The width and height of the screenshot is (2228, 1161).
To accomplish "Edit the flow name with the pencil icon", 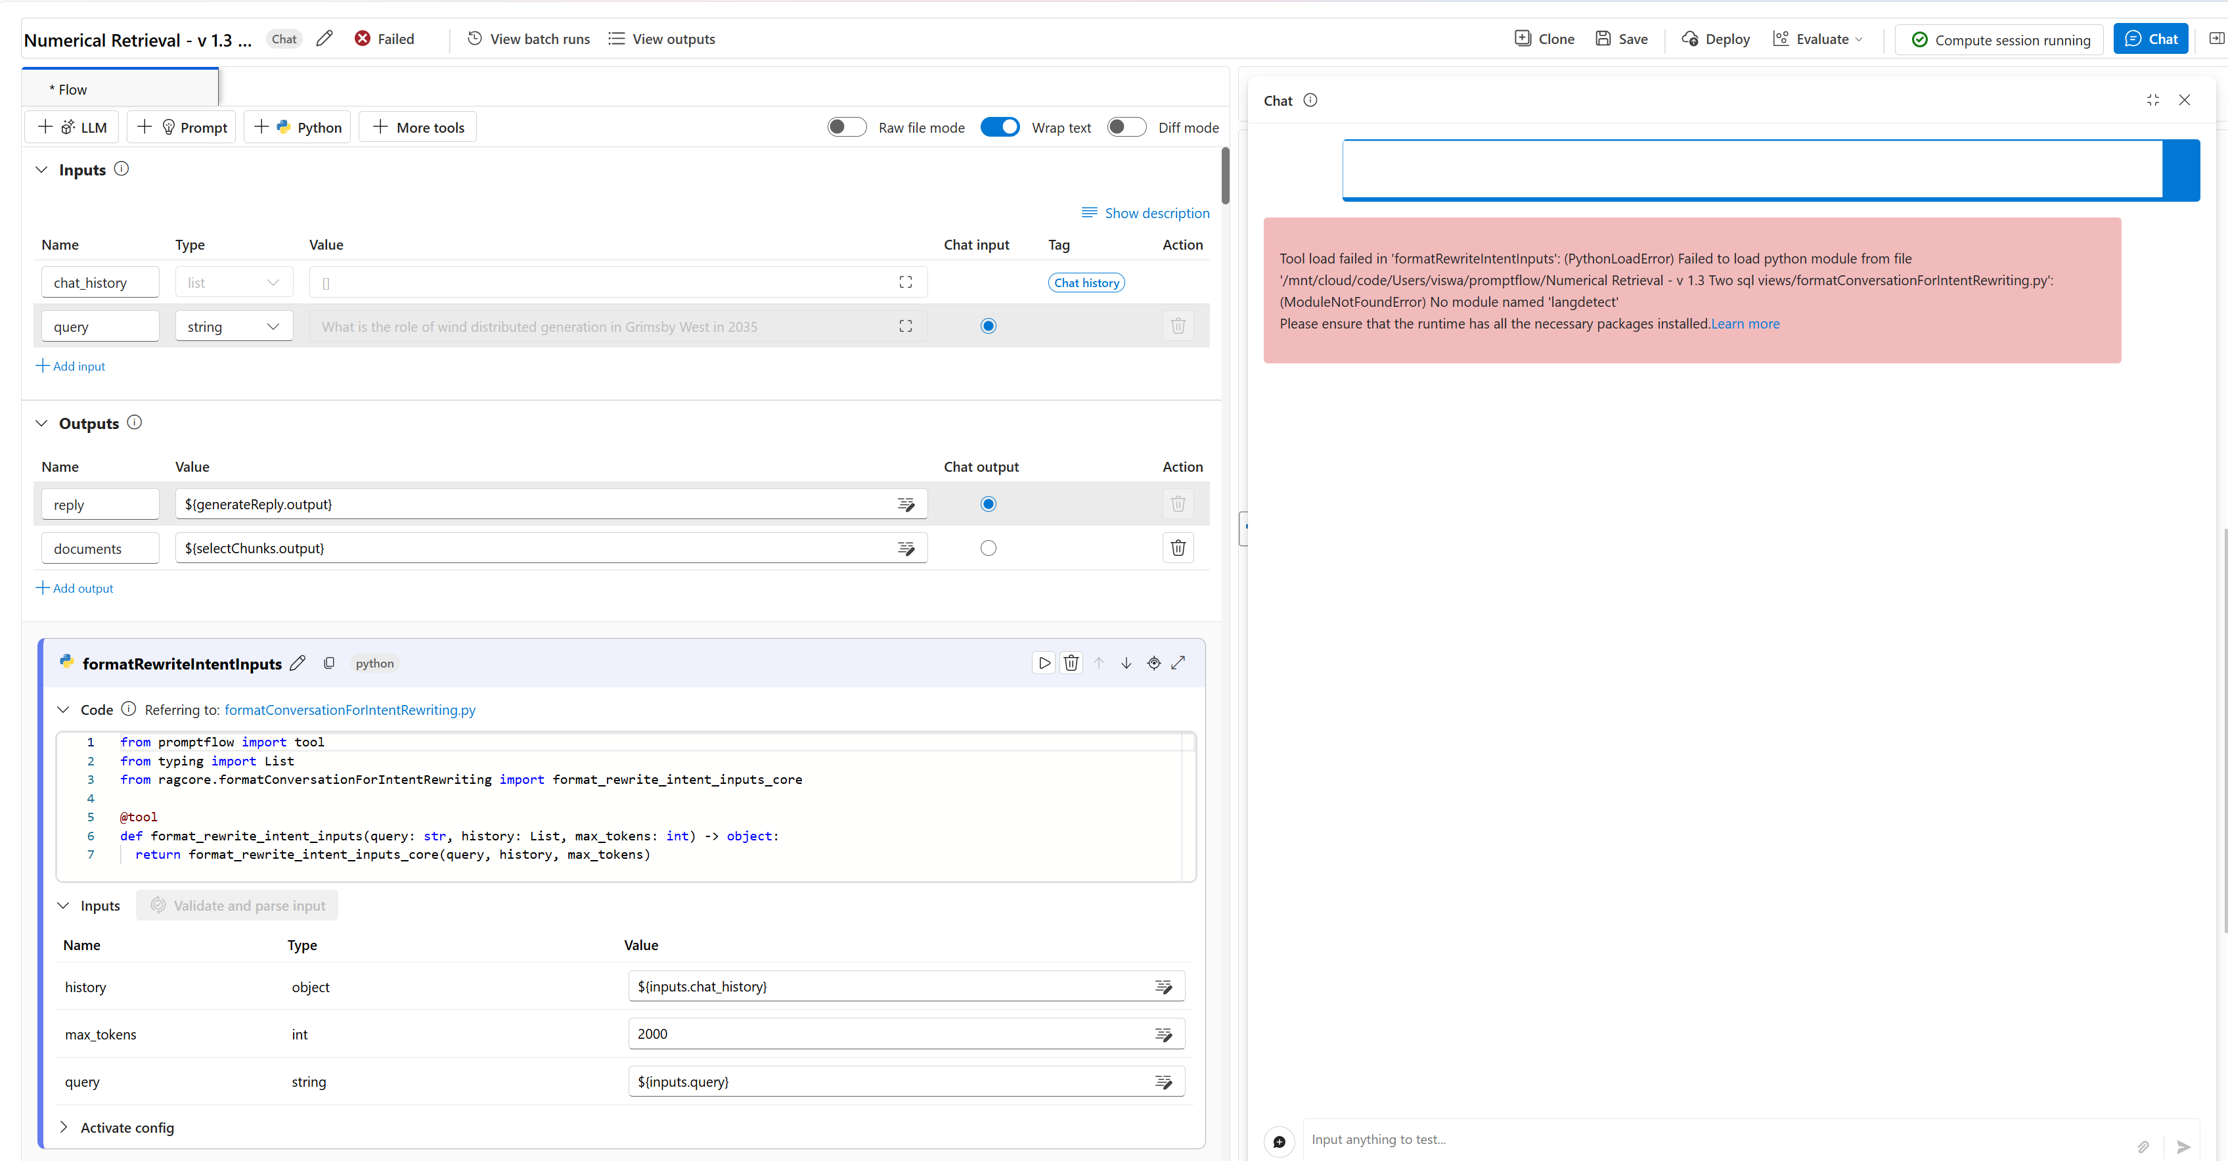I will click(324, 38).
